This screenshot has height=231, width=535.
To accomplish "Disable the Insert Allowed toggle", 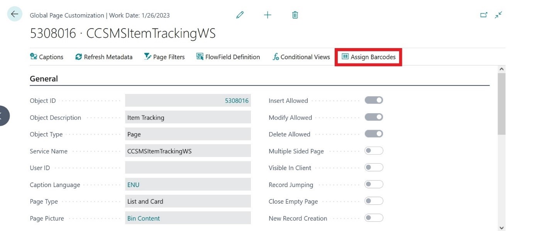I will (374, 100).
